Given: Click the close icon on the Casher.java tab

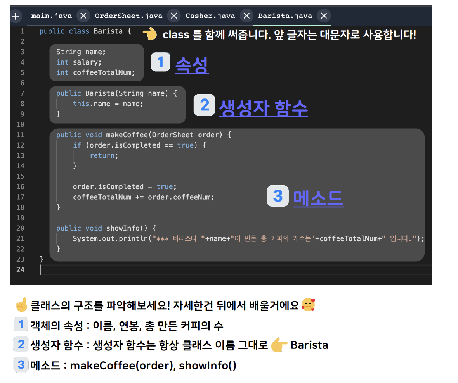Looking at the screenshot, I should 246,16.
